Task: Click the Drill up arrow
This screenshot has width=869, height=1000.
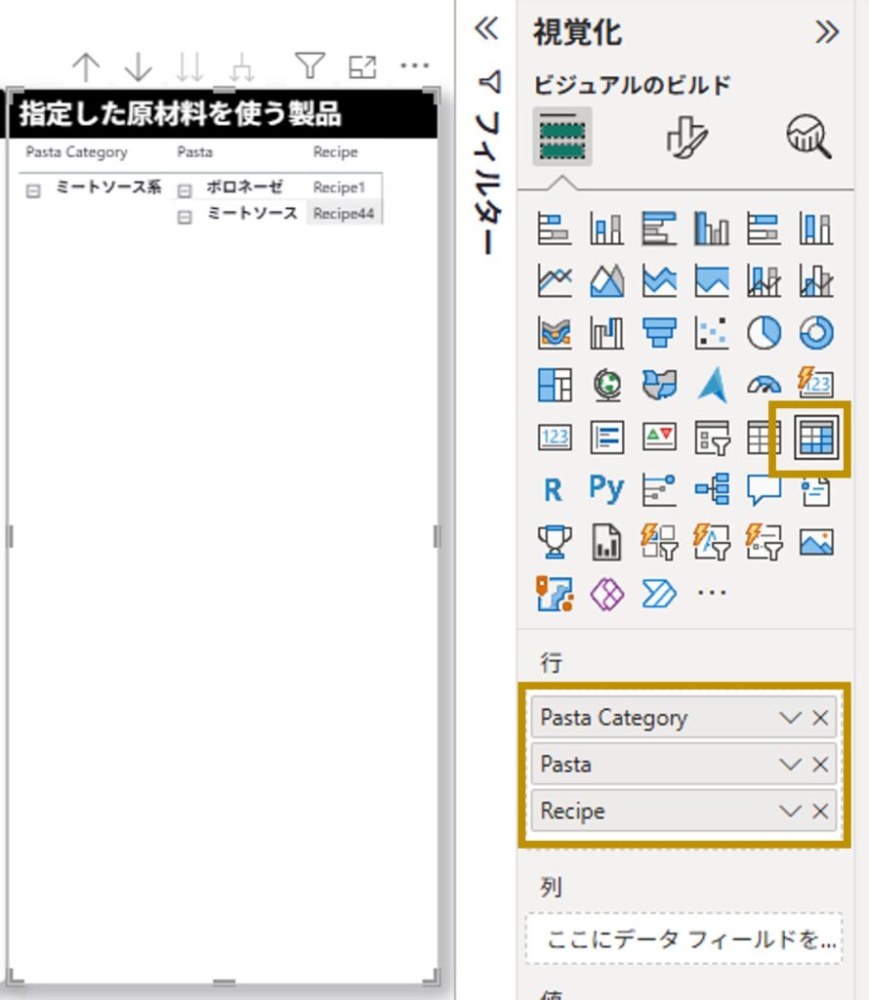Action: pyautogui.click(x=86, y=66)
